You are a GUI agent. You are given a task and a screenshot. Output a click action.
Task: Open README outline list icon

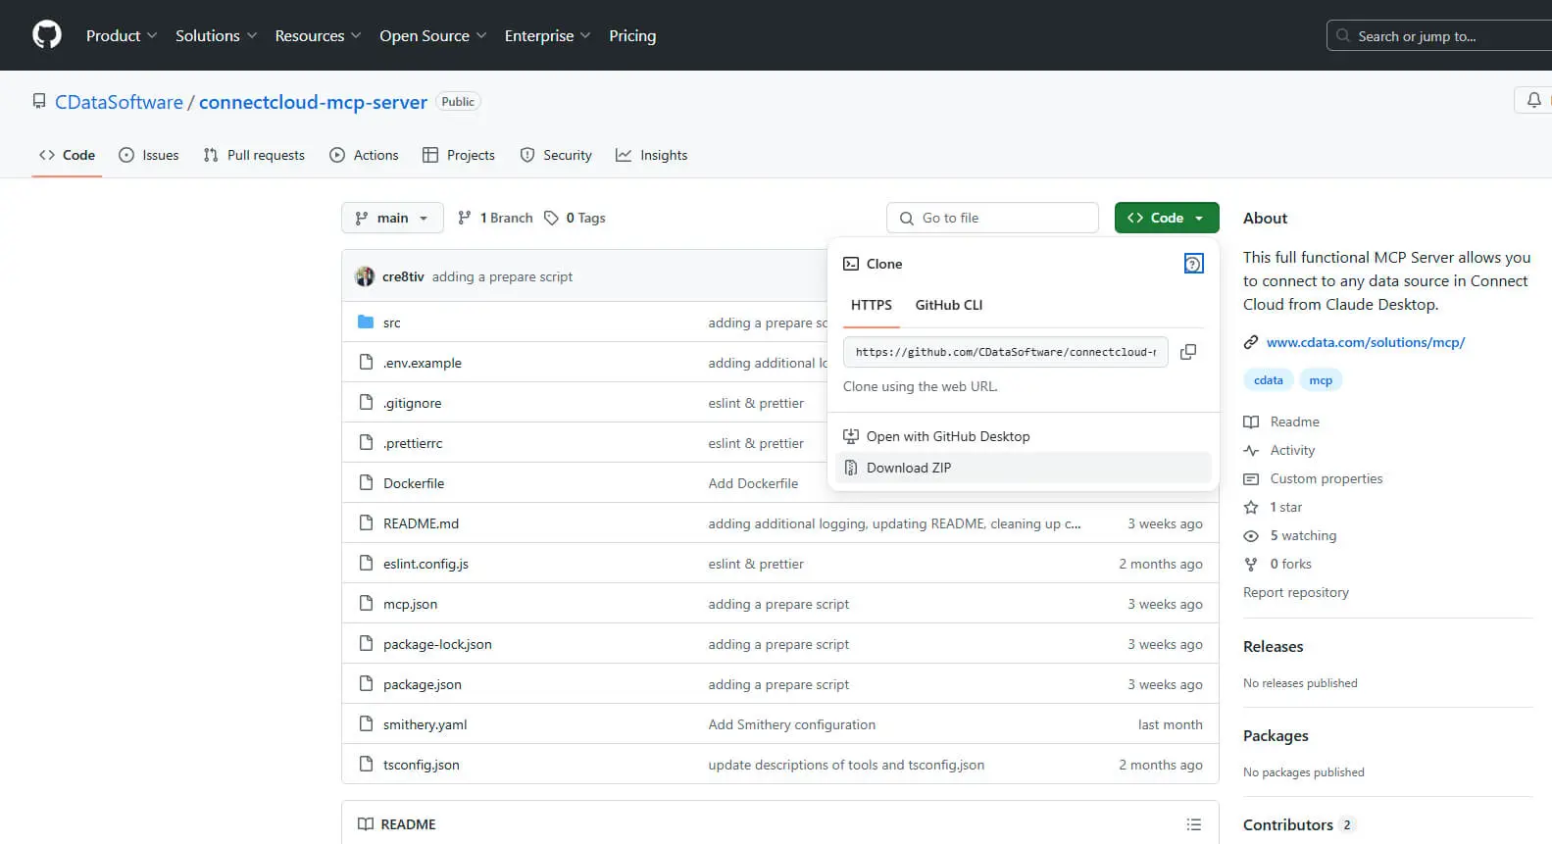coord(1193,824)
